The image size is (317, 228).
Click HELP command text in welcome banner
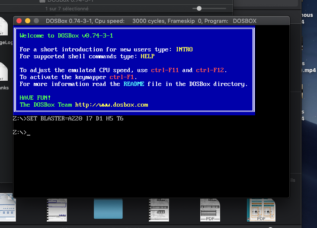pyautogui.click(x=147, y=56)
